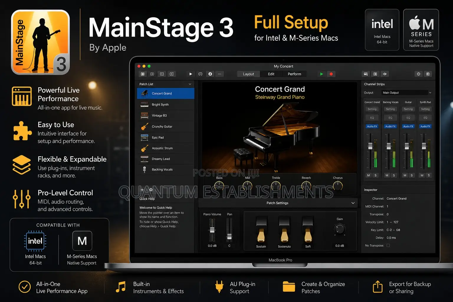
Task: Click the gear icon below the patch list
Action: (x=151, y=190)
